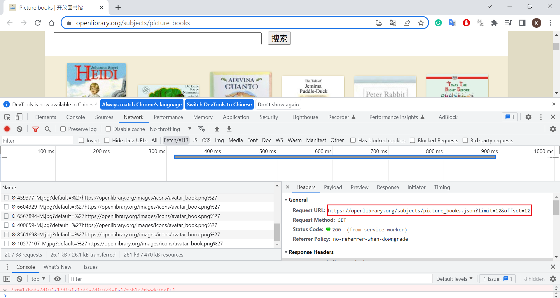This screenshot has width=560, height=298.
Task: Open network search magnifier icon
Action: tap(48, 129)
